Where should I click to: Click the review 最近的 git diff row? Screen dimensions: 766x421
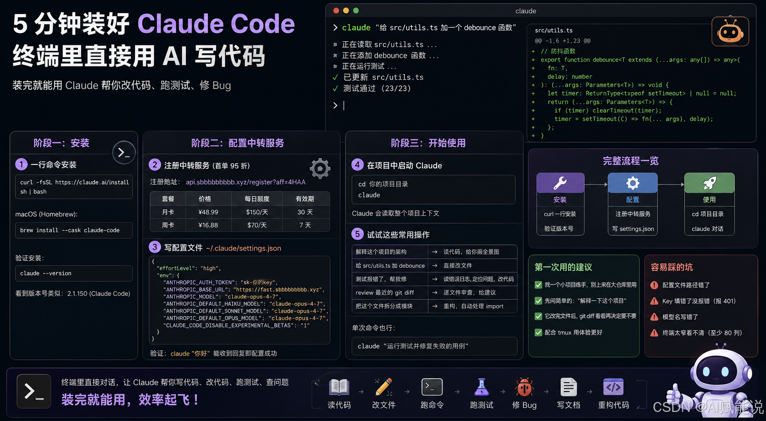[x=435, y=293]
